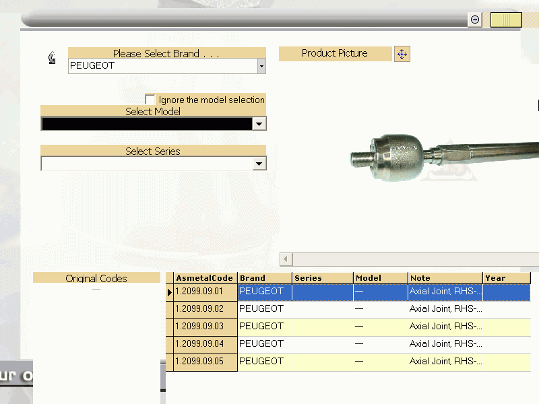Click the four-arrow pan icon beside Product Picture

[x=402, y=54]
